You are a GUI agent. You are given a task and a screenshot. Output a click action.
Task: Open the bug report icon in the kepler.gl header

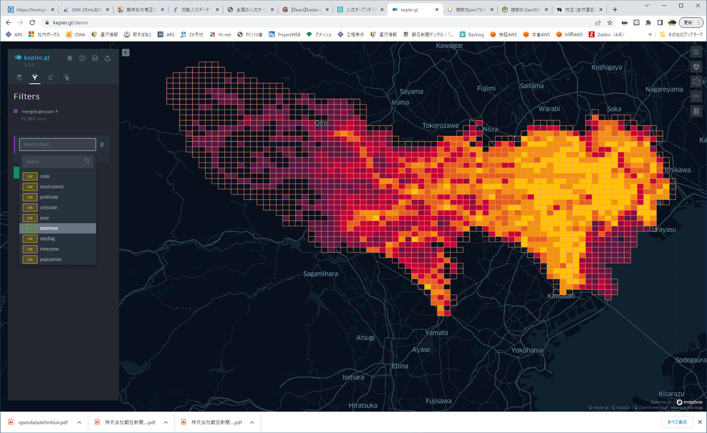click(70, 58)
